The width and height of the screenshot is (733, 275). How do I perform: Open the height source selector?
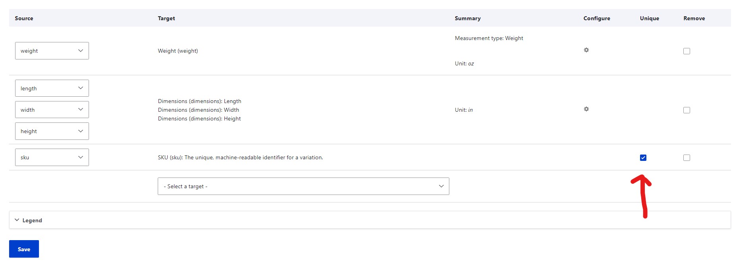[x=52, y=131]
